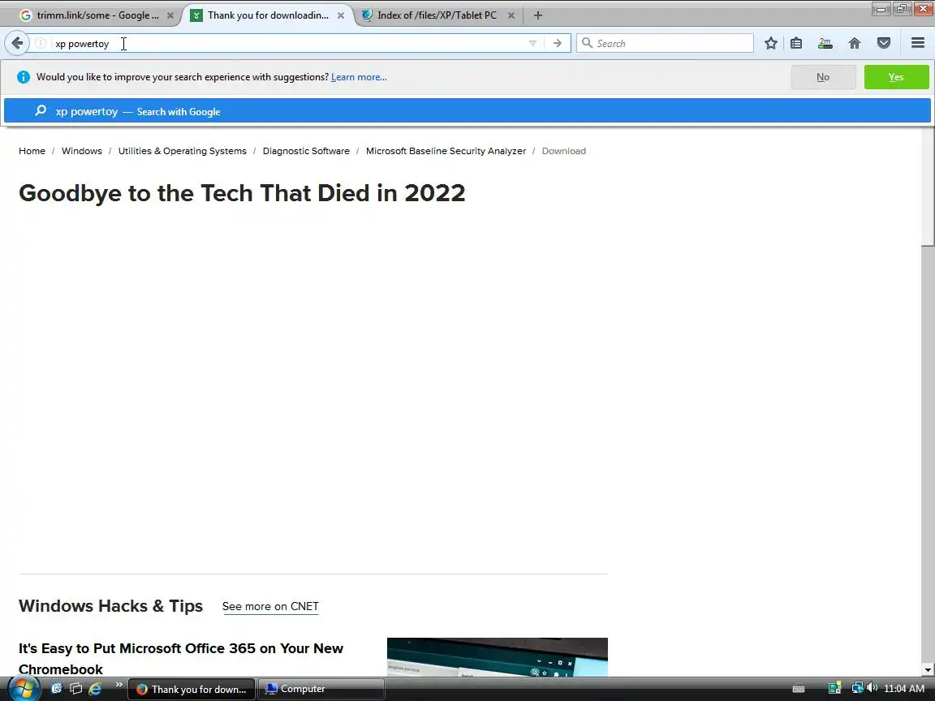Click the first quick launch icon
Screen dimensions: 935x701
57,689
